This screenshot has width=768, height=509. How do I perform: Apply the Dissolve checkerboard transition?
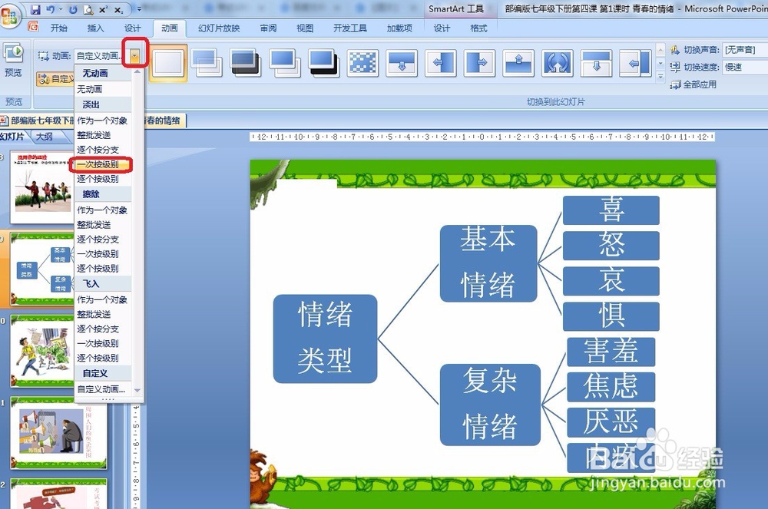362,63
